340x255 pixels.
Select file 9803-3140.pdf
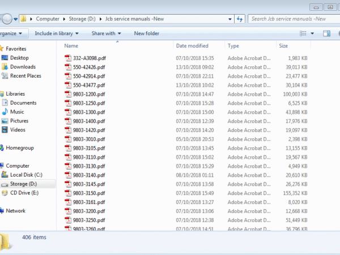point(89,175)
